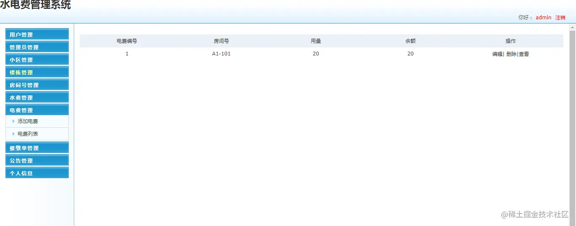Expand the 水费管理 menu section
The height and width of the screenshot is (226, 576).
37,97
